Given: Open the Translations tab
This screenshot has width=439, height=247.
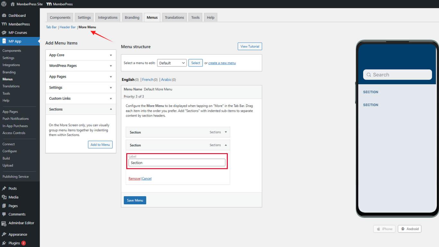Looking at the screenshot, I should [x=174, y=17].
